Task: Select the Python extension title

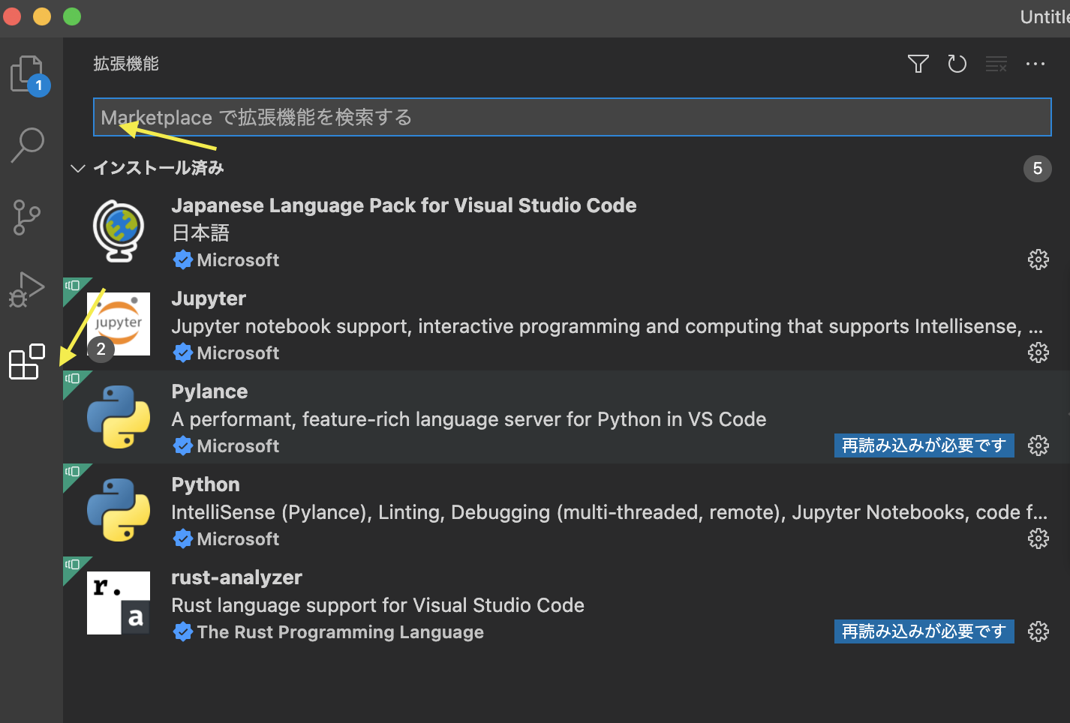Action: coord(206,484)
